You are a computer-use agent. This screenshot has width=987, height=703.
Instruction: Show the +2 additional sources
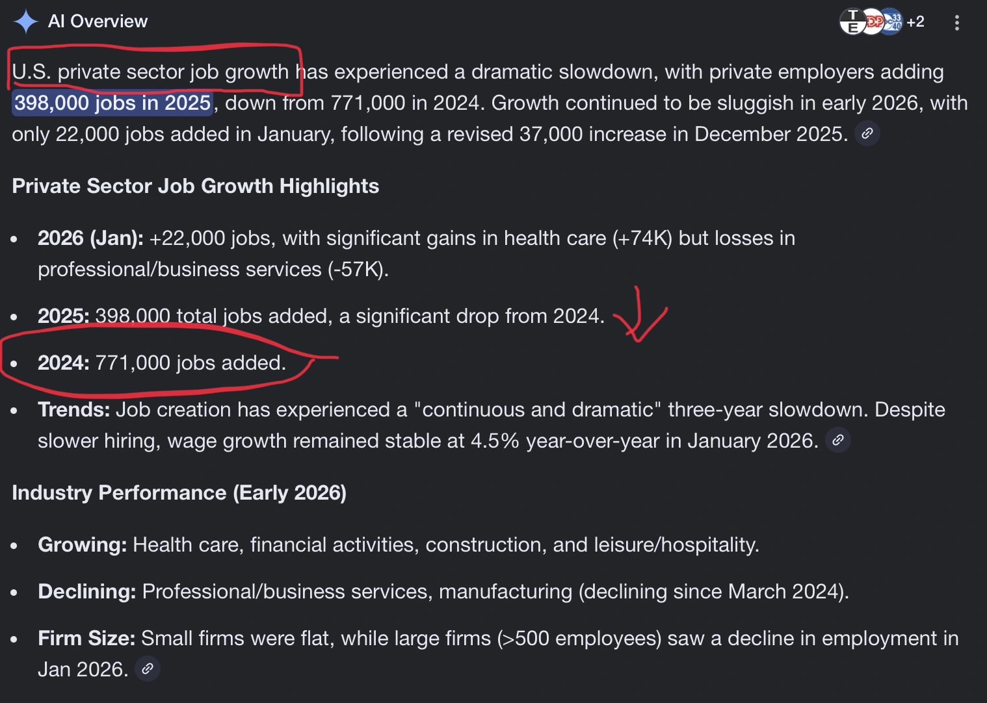[x=915, y=22]
